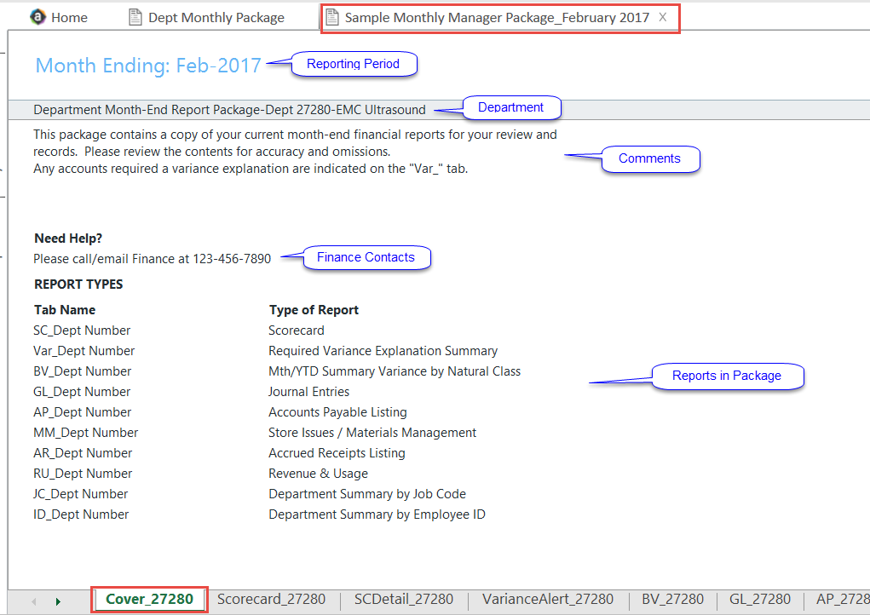Close the Sample Monthly Manager Package tab

coord(663,17)
